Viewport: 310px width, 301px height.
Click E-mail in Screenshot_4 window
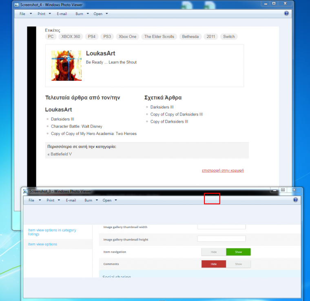coord(62,14)
